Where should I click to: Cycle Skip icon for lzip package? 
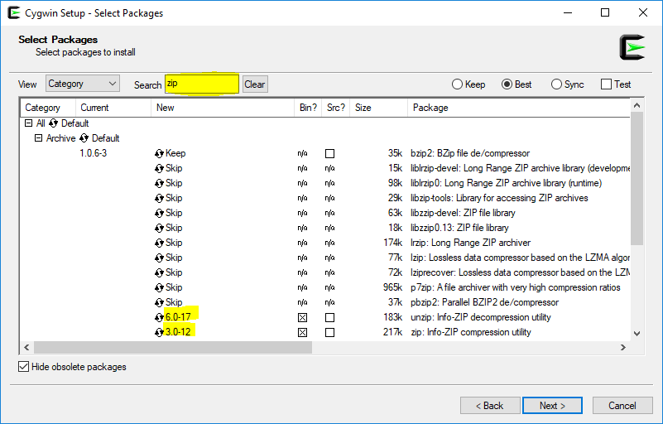click(x=159, y=258)
